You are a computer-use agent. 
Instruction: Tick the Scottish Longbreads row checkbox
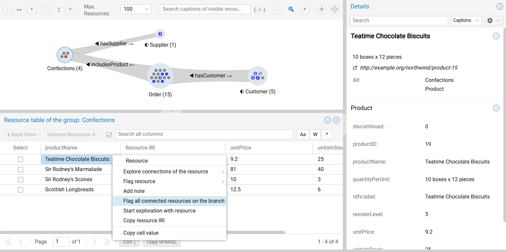[21, 190]
